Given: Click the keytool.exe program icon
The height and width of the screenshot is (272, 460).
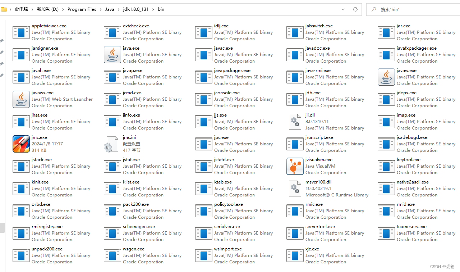Looking at the screenshot, I should (386, 166).
